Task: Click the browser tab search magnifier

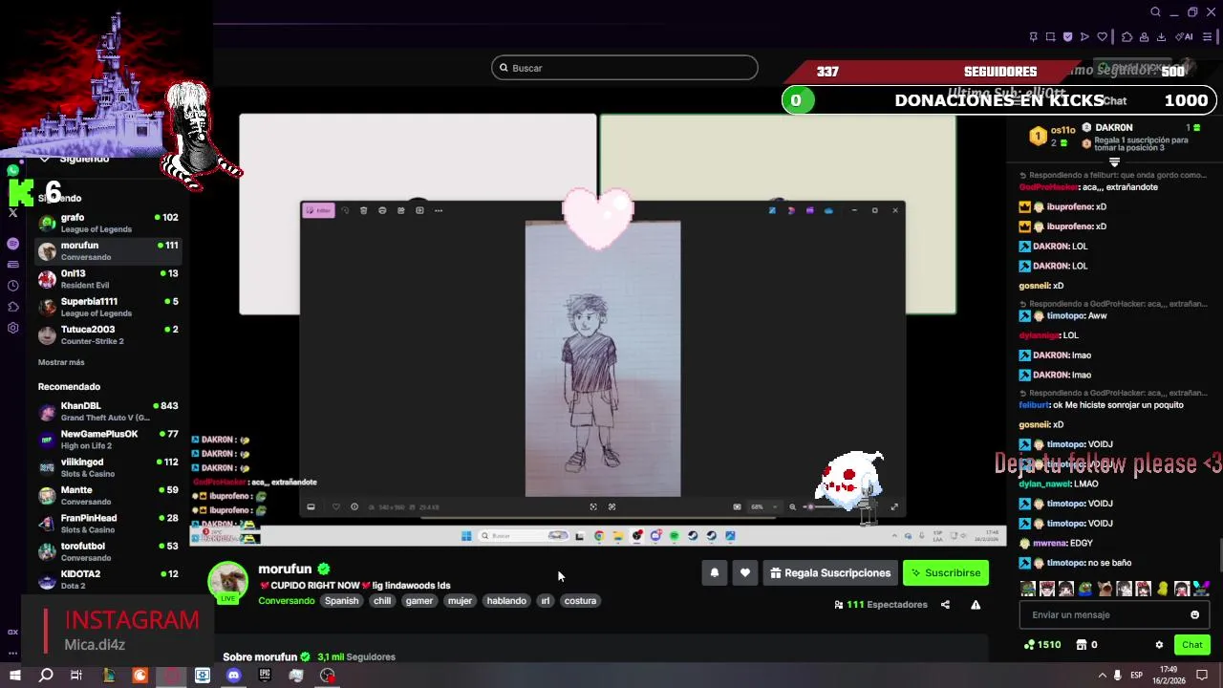Action: pos(1155,11)
